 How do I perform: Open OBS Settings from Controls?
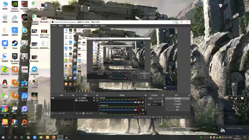point(177,107)
